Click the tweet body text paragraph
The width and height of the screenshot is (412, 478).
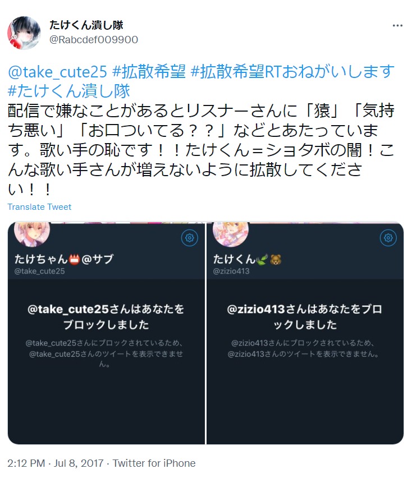coord(202,150)
